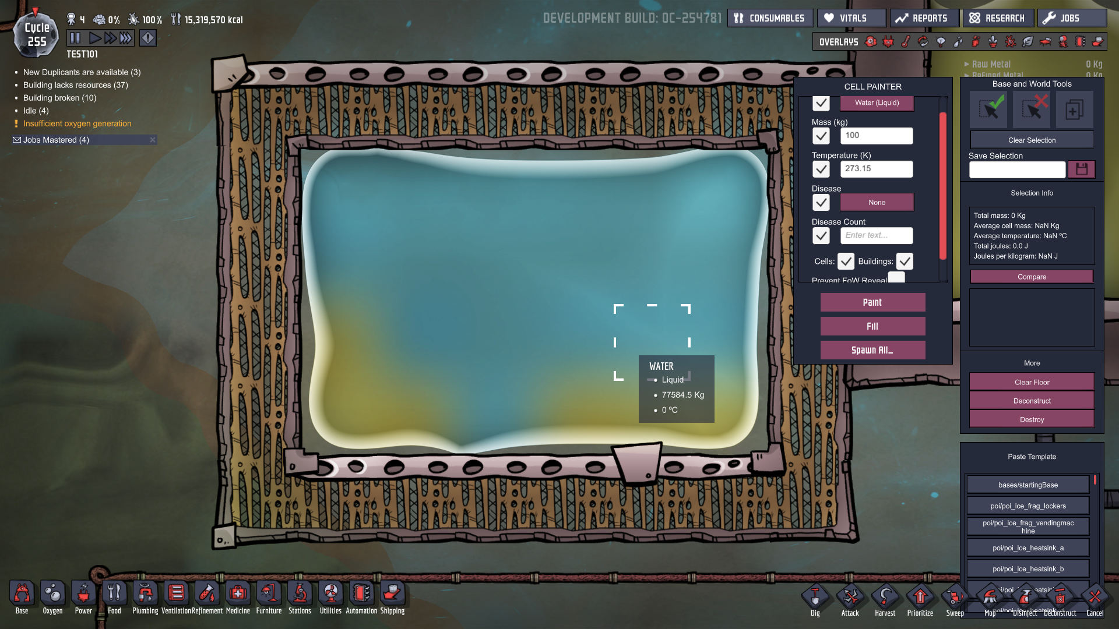
Task: Pause the game simulation
Action: (75, 38)
